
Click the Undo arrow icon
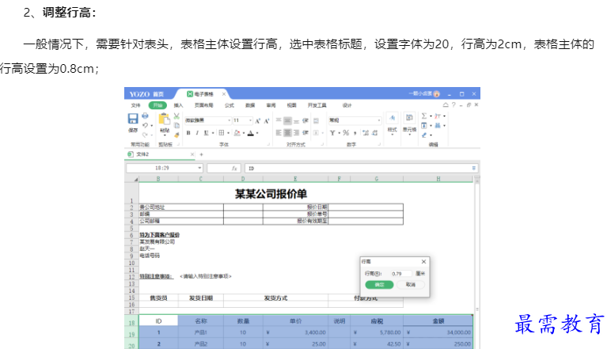point(145,125)
